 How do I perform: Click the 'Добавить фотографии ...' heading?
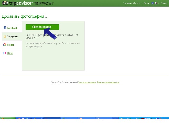pos(25,16)
